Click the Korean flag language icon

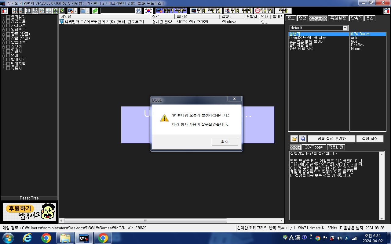(x=148, y=11)
